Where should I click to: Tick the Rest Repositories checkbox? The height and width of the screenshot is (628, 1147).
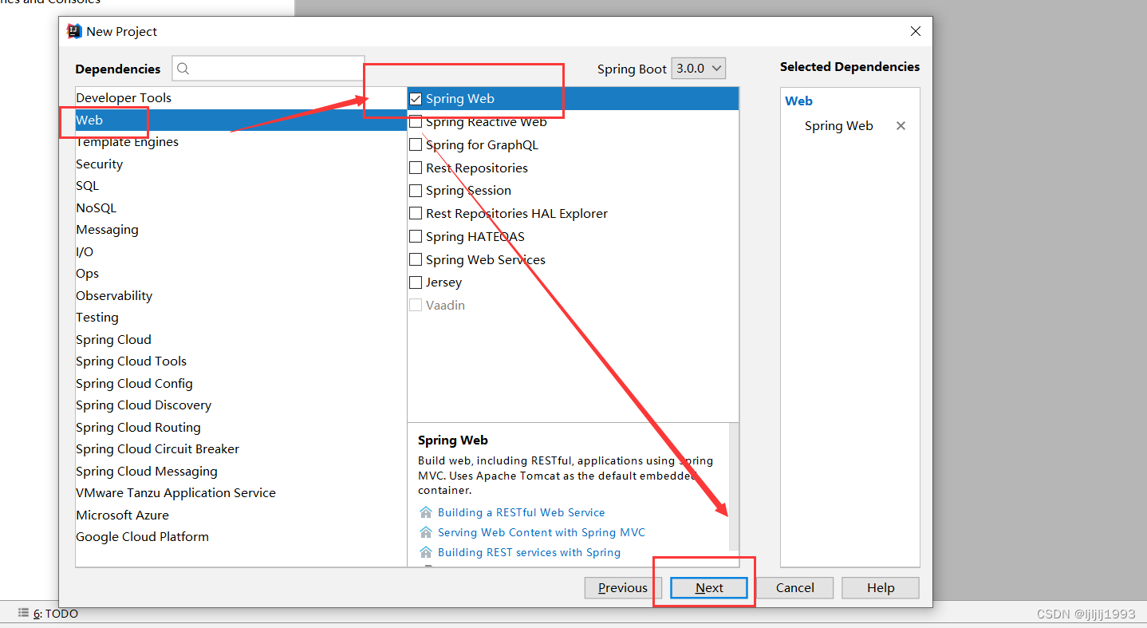click(416, 168)
